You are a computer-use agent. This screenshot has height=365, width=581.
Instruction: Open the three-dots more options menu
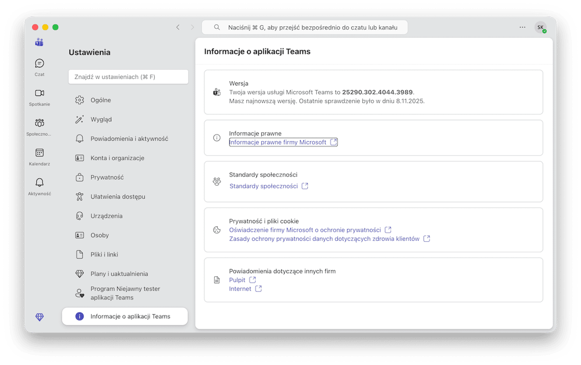click(522, 28)
